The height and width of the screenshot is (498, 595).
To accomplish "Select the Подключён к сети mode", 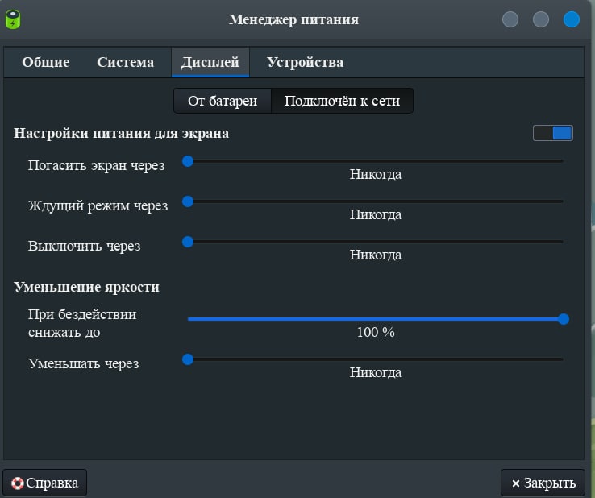I will coord(342,101).
